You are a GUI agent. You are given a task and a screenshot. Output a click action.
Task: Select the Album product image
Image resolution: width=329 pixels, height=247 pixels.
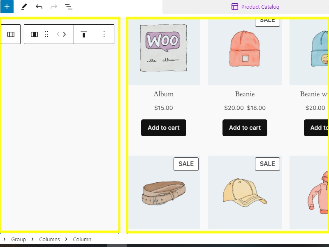(x=164, y=48)
